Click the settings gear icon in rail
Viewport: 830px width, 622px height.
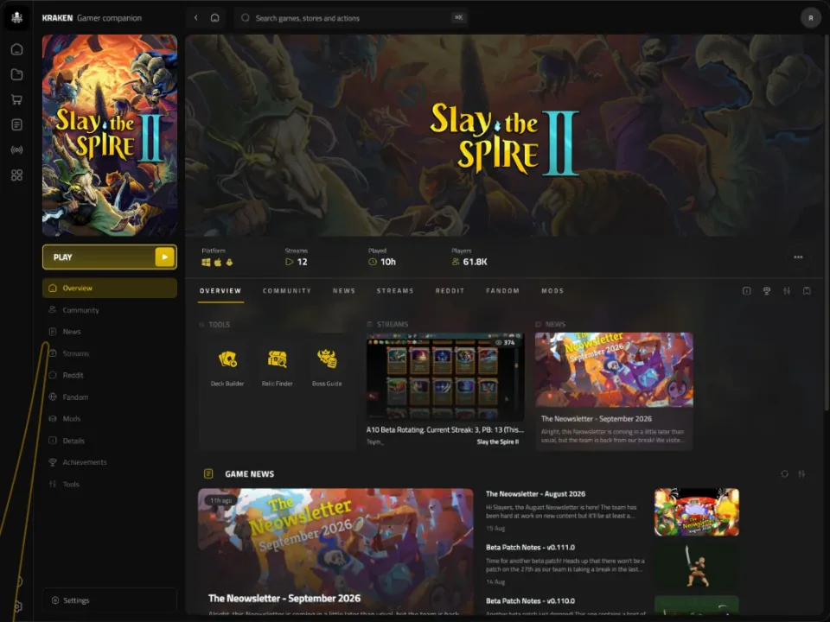tap(18, 606)
